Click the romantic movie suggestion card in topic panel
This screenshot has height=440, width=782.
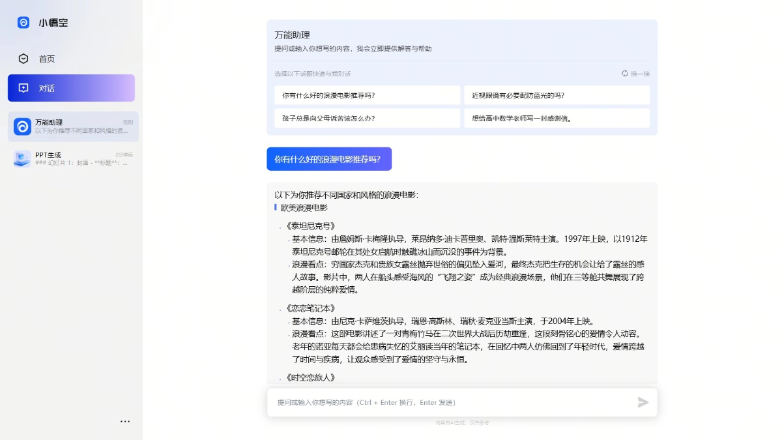(367, 95)
